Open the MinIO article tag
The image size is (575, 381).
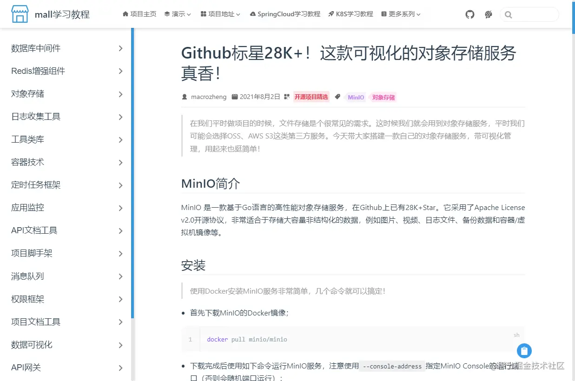coord(356,98)
